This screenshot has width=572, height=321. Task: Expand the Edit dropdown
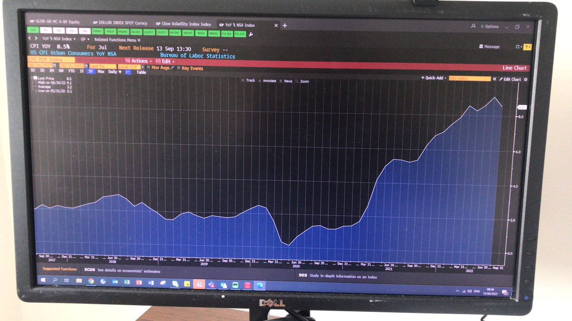click(x=165, y=61)
